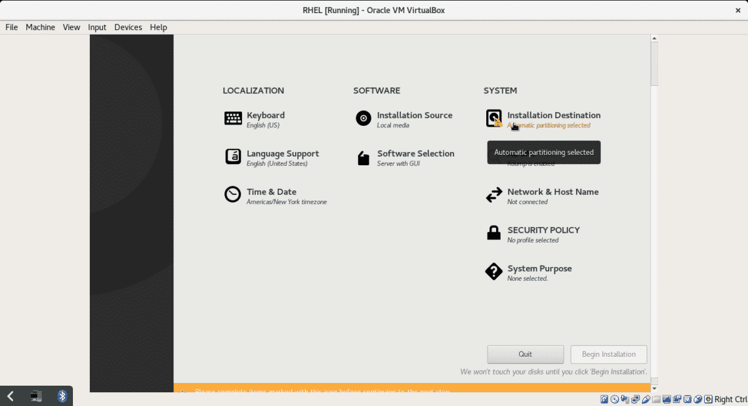Open the System Purpose settings

click(x=528, y=272)
